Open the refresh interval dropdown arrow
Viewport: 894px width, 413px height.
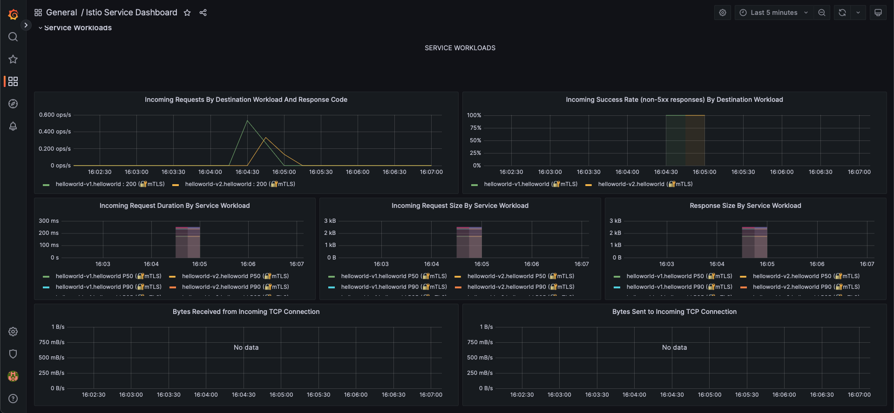point(858,13)
